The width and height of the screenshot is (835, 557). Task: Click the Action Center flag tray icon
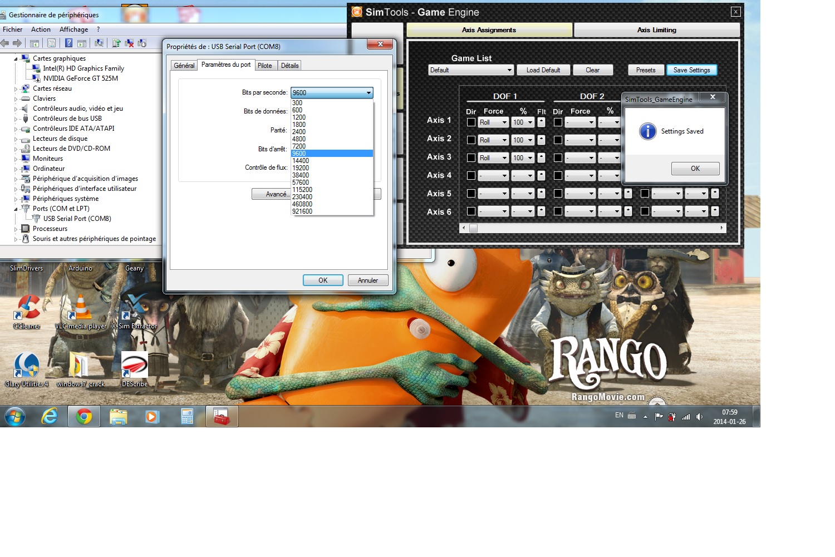point(659,416)
